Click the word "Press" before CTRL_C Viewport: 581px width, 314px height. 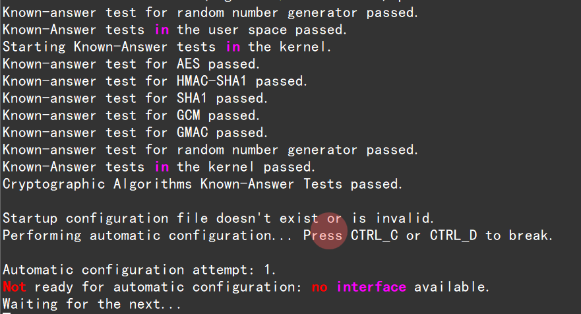pos(323,235)
